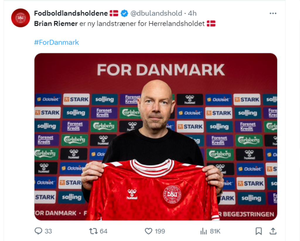
Task: Like the tweet with the heart icon
Action: (x=149, y=231)
